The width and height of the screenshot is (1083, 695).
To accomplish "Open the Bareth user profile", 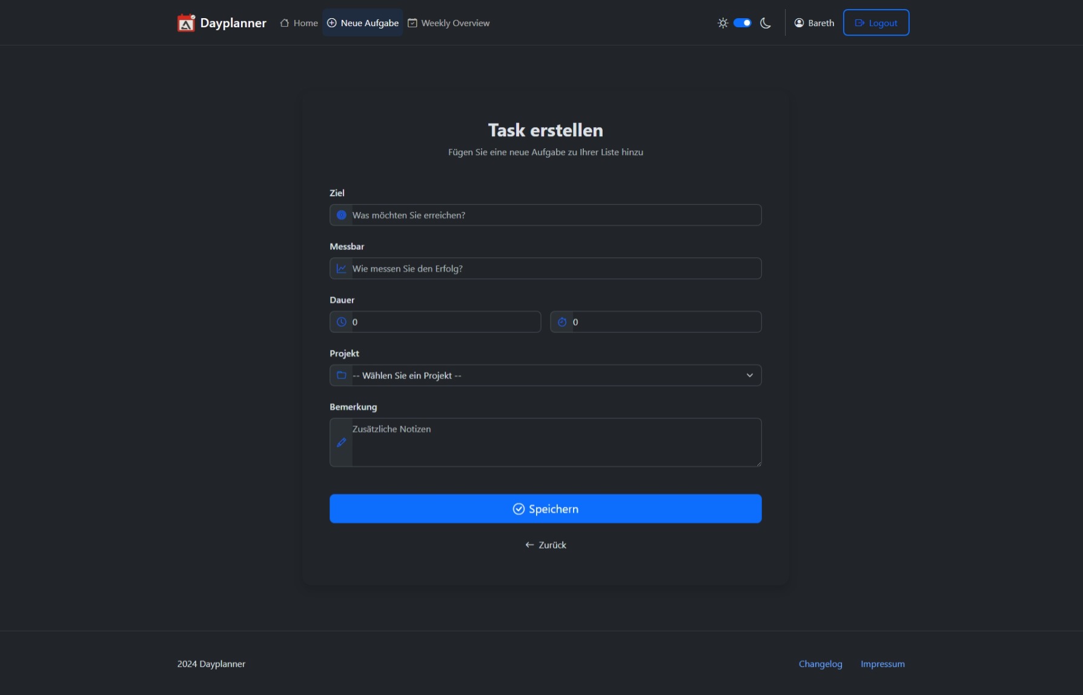I will (815, 23).
